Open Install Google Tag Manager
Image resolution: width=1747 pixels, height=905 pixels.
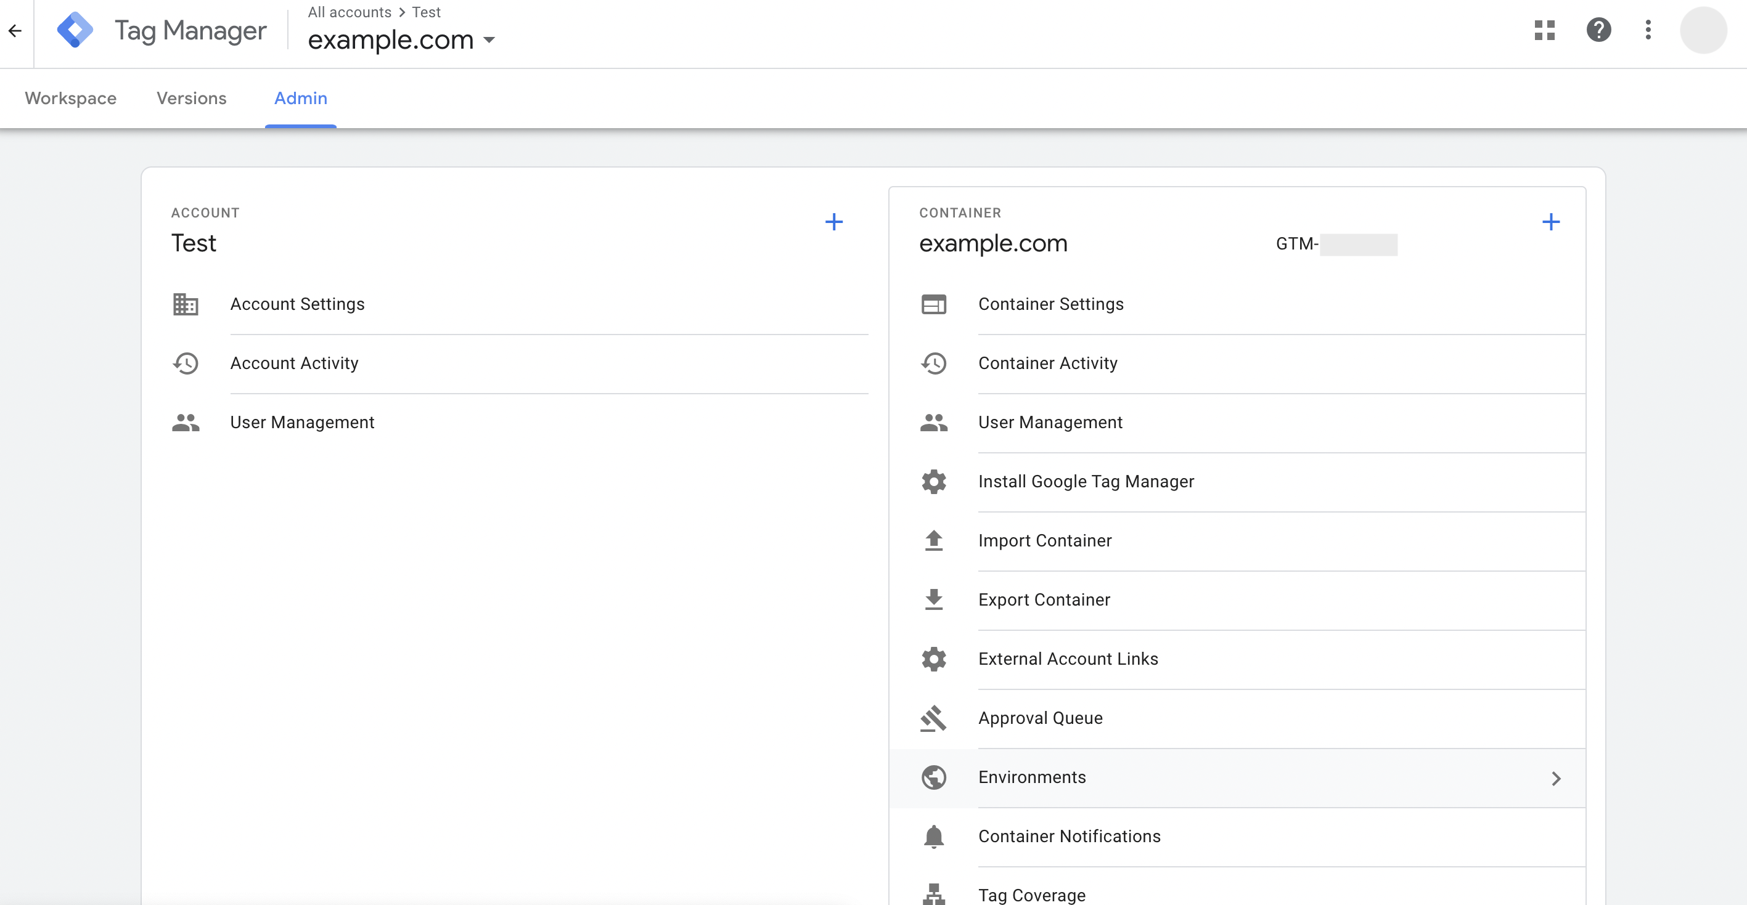1086,481
